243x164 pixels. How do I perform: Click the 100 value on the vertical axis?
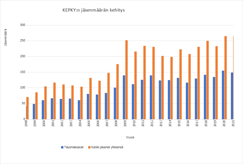(x=23, y=88)
